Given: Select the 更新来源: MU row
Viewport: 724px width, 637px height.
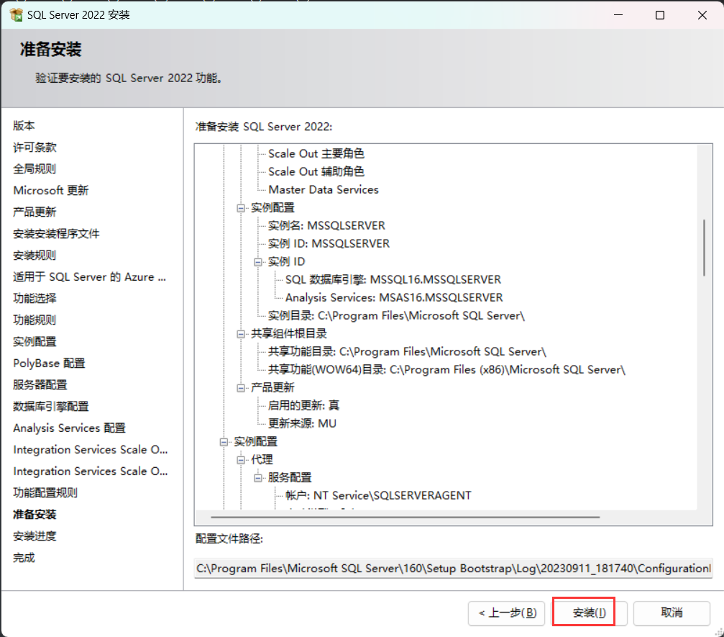Looking at the screenshot, I should (302, 424).
